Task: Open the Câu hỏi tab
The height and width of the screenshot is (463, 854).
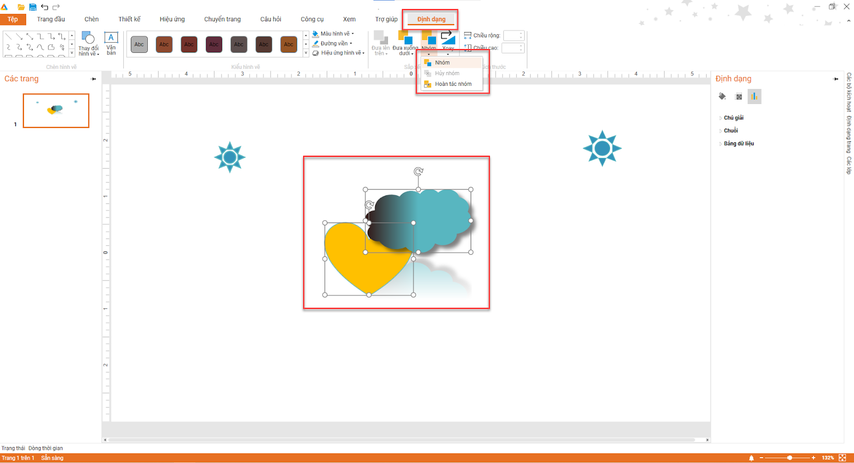Action: click(271, 19)
